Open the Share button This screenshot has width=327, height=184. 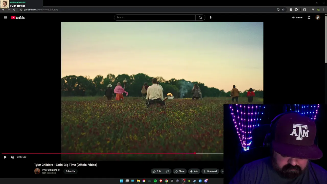180,171
